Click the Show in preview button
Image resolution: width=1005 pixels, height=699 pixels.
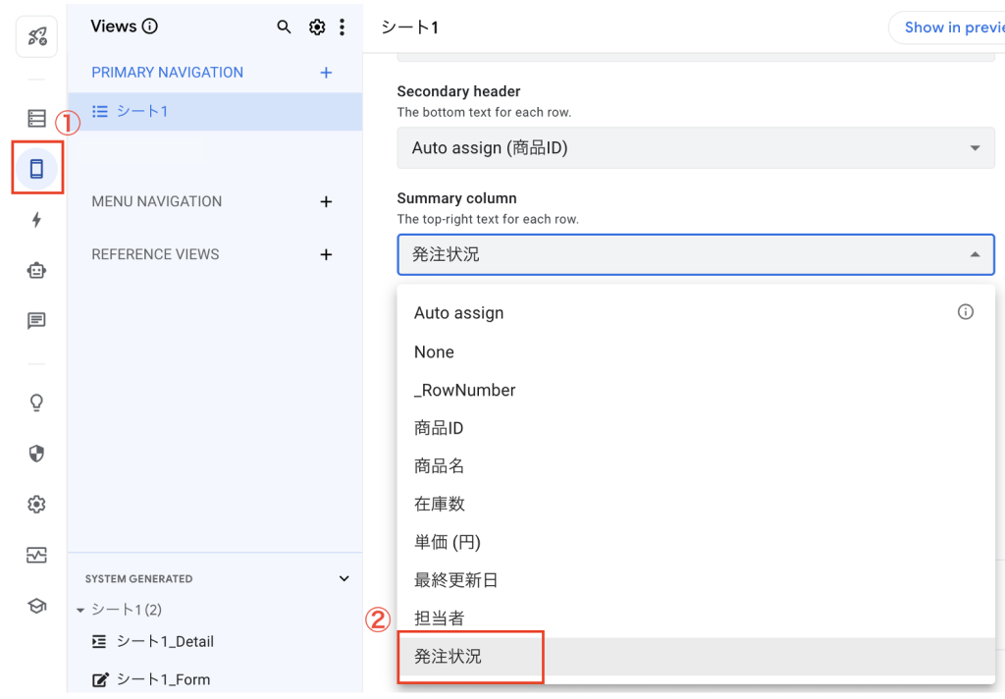click(x=947, y=27)
